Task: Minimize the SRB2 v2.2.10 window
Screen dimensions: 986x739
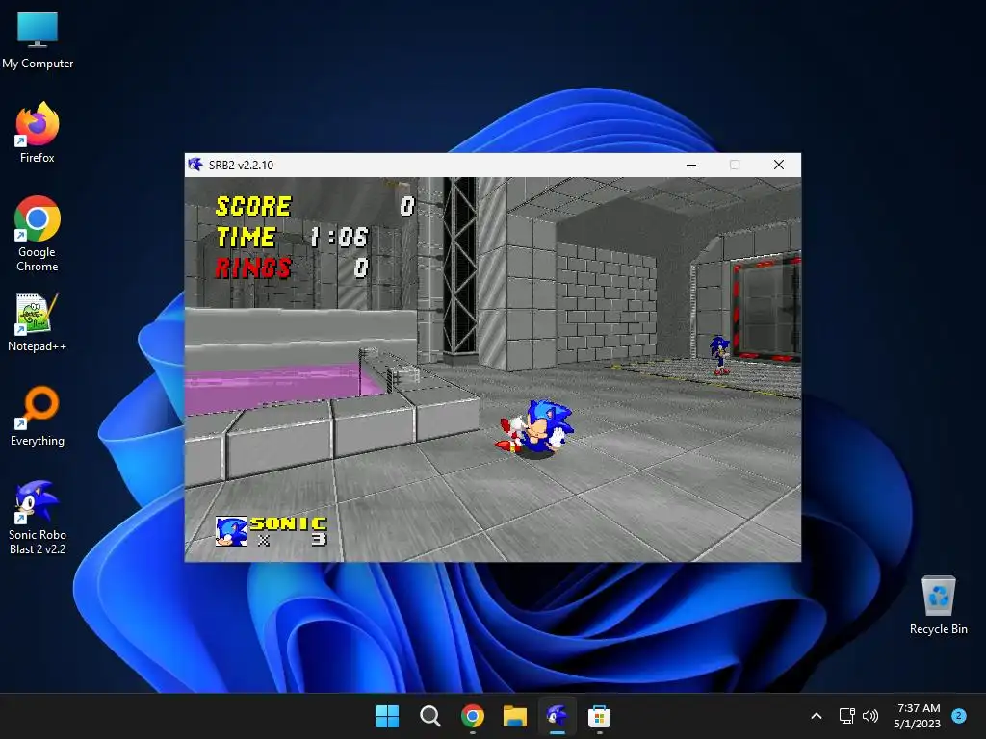Action: pyautogui.click(x=691, y=165)
